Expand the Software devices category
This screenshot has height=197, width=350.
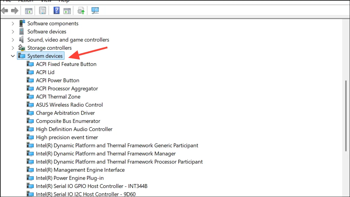[13, 32]
